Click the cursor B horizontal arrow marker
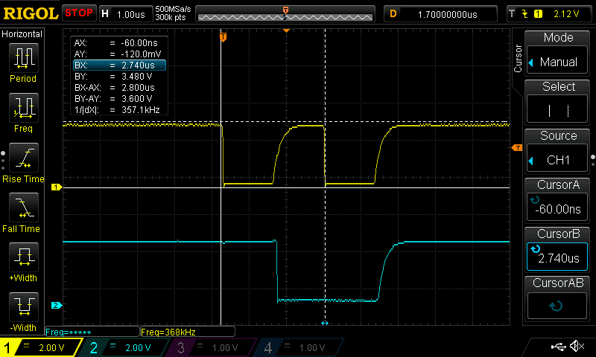This screenshot has width=596, height=357. 325,323
